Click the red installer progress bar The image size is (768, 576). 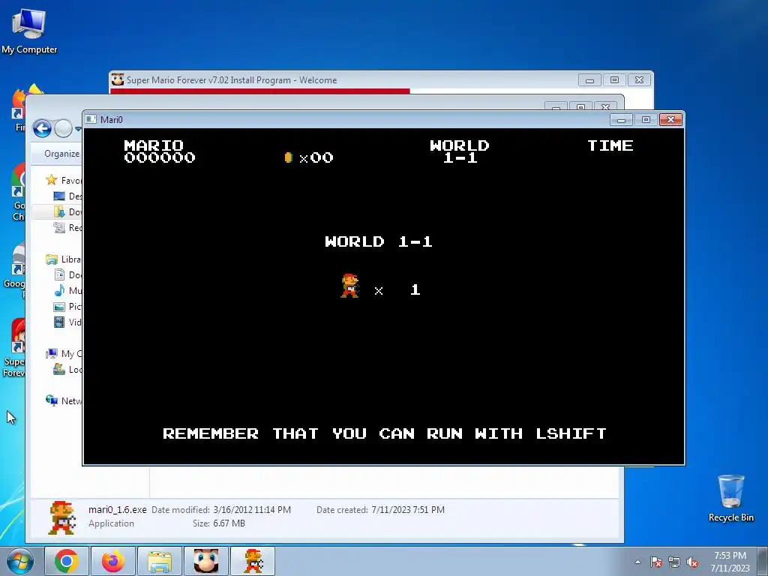pos(260,91)
